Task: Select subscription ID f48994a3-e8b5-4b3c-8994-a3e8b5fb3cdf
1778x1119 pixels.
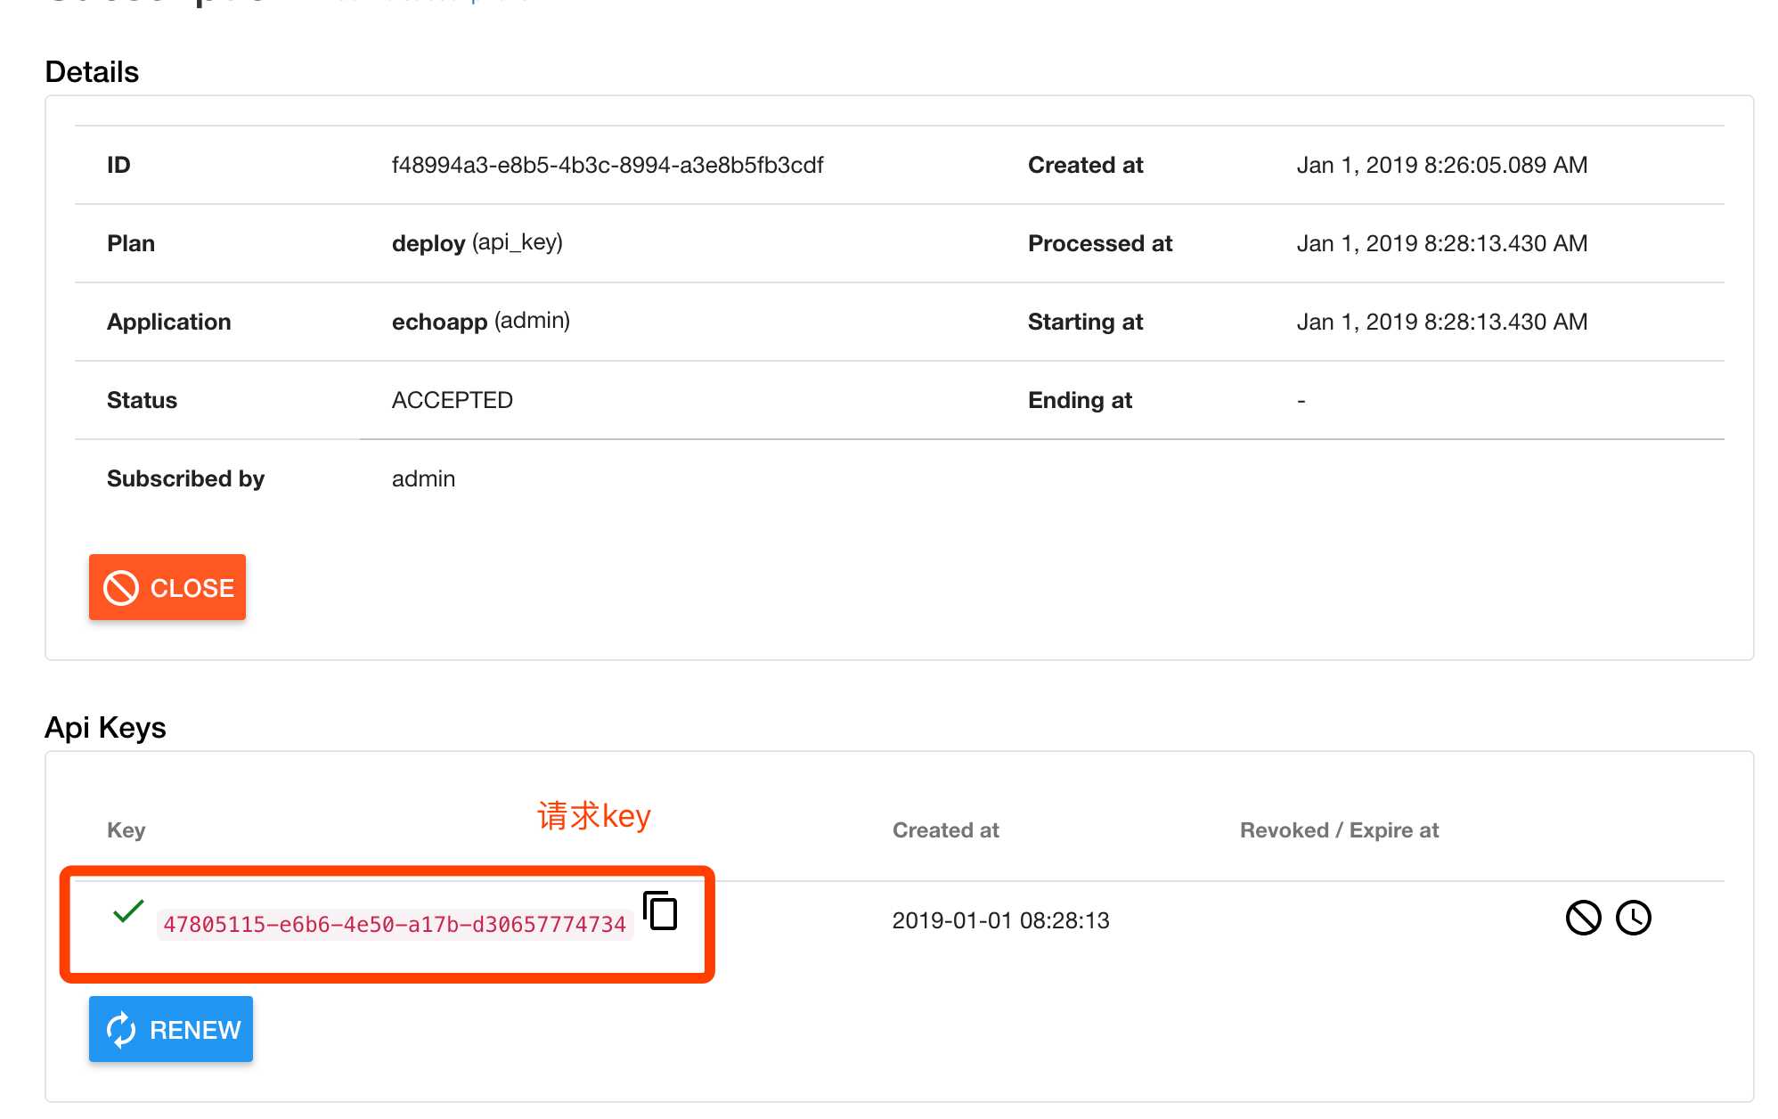Action: [608, 165]
